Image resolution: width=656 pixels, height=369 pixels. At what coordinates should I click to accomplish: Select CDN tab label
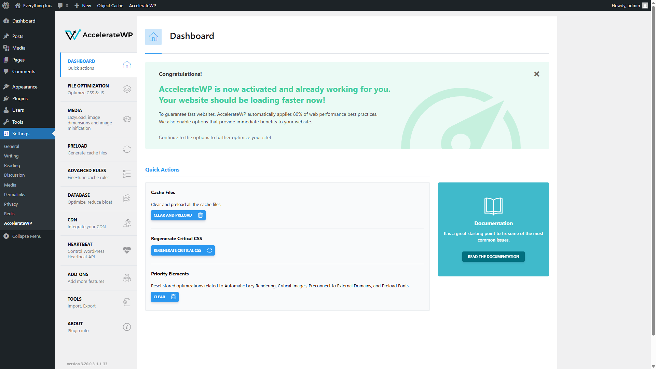72,220
